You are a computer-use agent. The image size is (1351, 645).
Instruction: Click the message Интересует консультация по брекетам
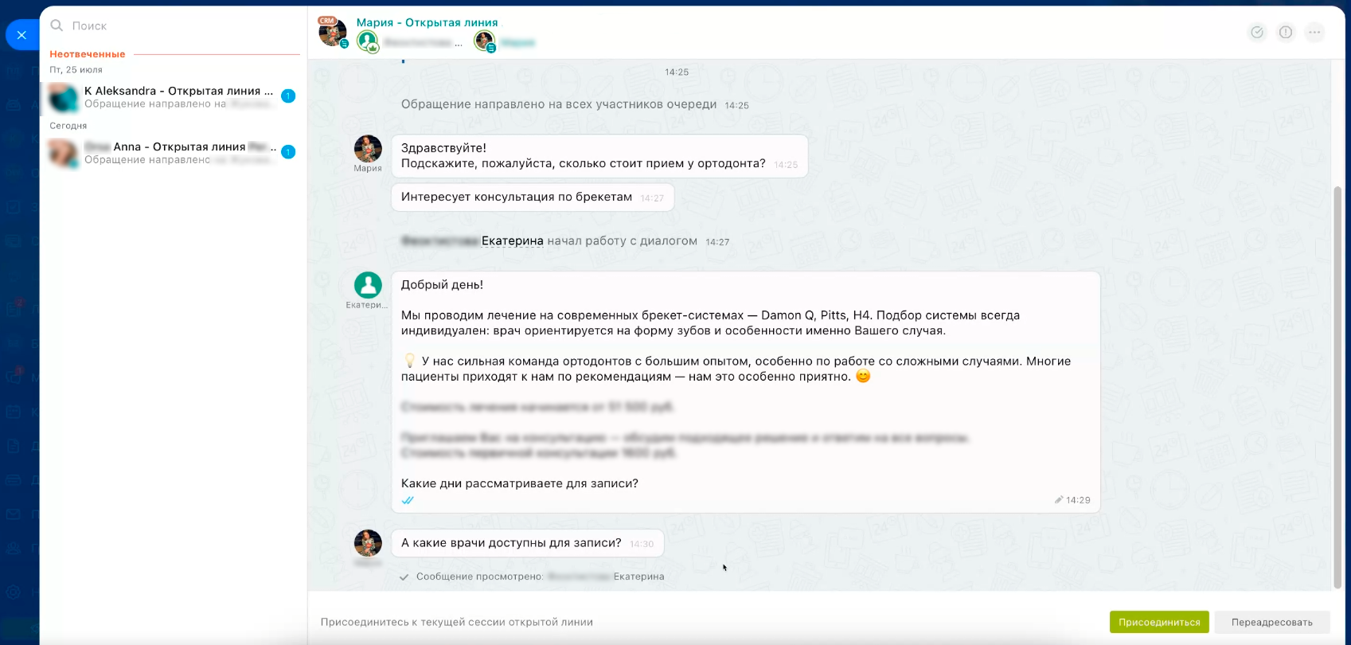pos(533,197)
